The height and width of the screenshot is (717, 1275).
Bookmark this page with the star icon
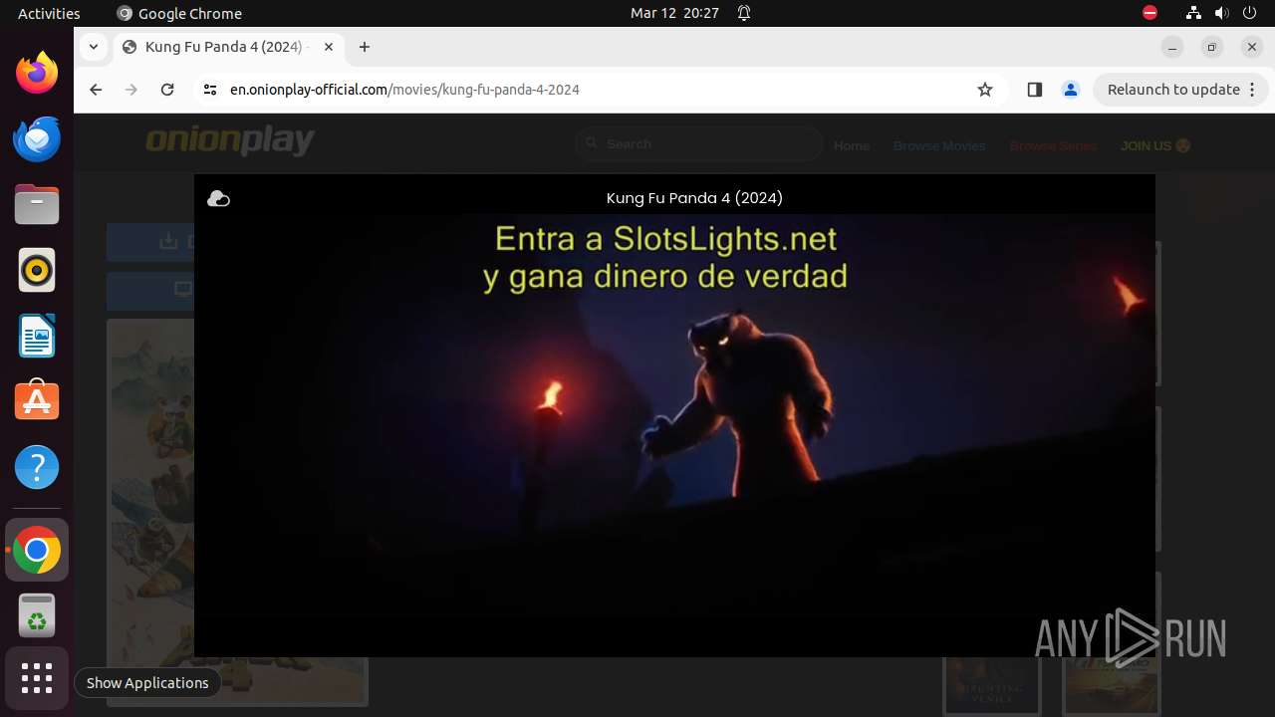point(985,90)
